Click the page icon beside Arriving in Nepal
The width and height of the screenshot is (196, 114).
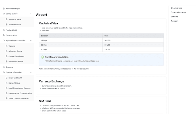(7, 19)
